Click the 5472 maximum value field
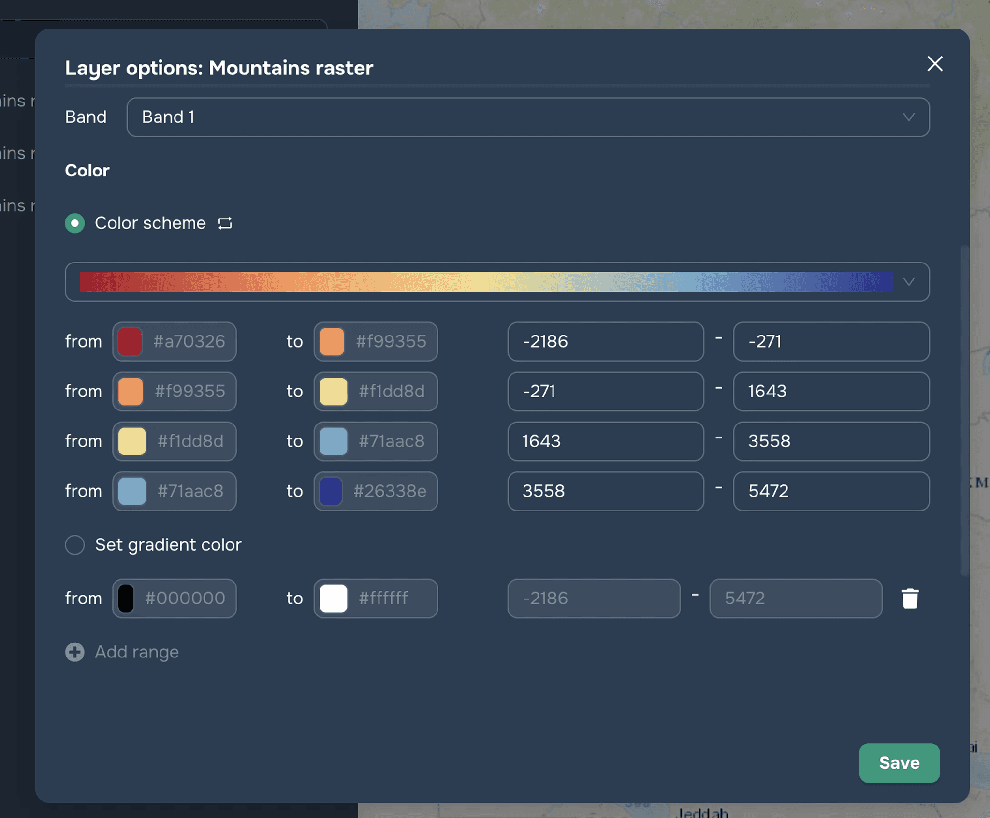 [x=830, y=491]
